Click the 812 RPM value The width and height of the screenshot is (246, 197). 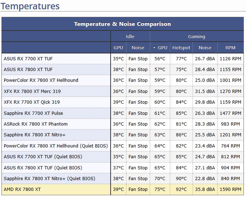(230, 157)
